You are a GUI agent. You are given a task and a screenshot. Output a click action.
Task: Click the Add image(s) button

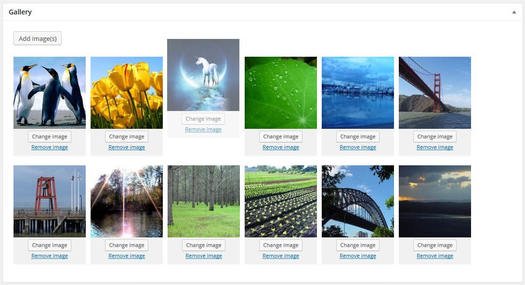38,38
